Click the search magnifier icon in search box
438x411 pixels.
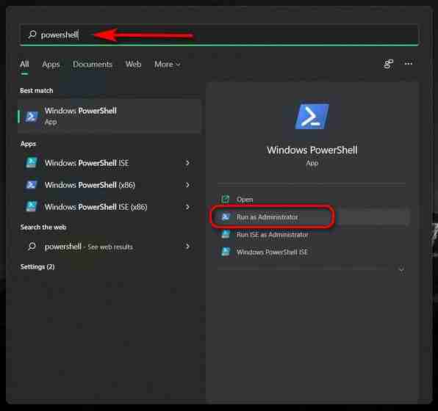(x=32, y=34)
